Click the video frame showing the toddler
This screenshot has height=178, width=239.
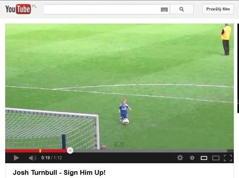point(119,86)
